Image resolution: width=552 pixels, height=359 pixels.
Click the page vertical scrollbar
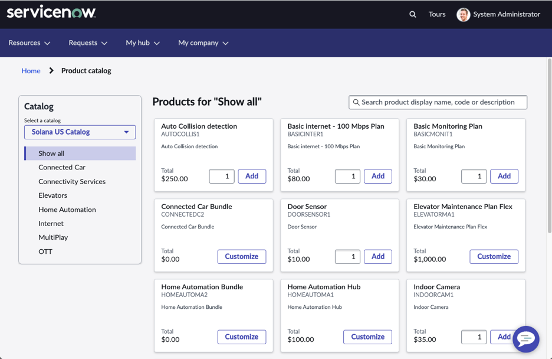(549, 146)
